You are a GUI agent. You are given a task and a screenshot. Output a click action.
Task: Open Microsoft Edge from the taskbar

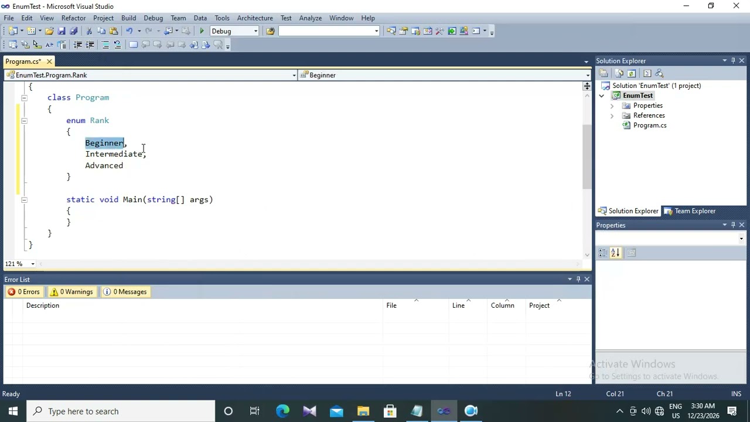coord(282,411)
